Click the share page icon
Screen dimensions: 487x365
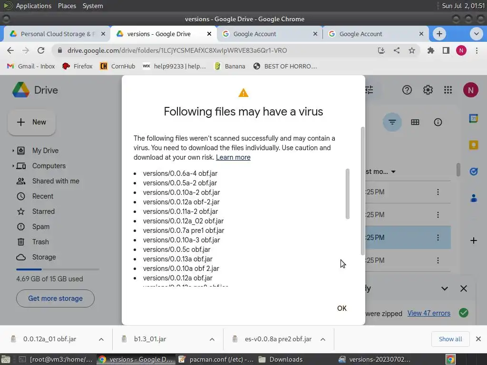(x=397, y=50)
